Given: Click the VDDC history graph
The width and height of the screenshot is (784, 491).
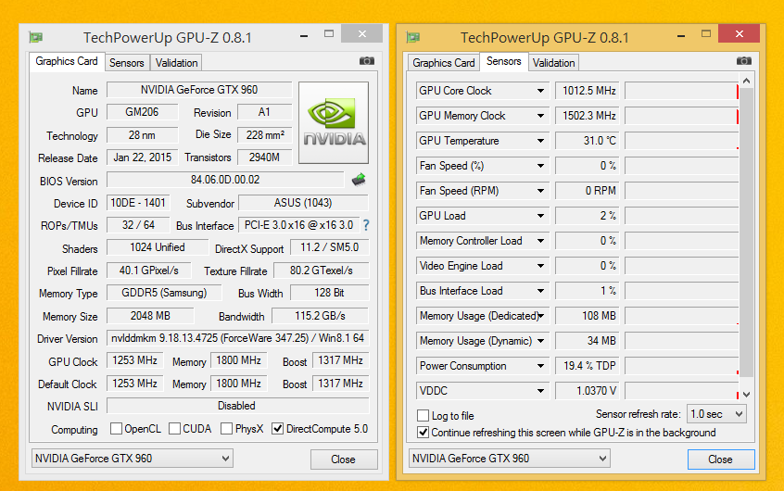Looking at the screenshot, I should point(681,391).
